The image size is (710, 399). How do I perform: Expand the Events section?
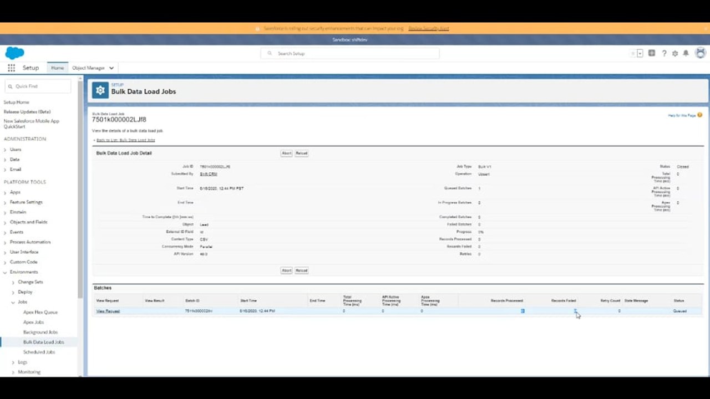[5, 232]
